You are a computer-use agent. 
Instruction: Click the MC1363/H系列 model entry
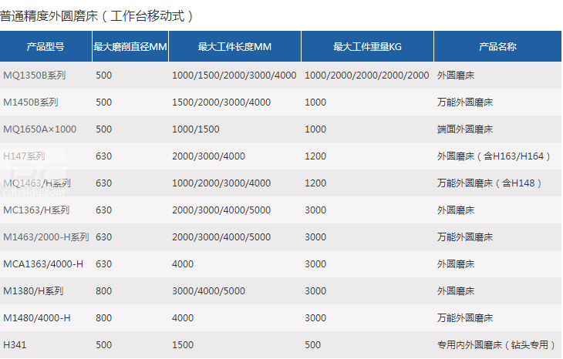pos(36,210)
